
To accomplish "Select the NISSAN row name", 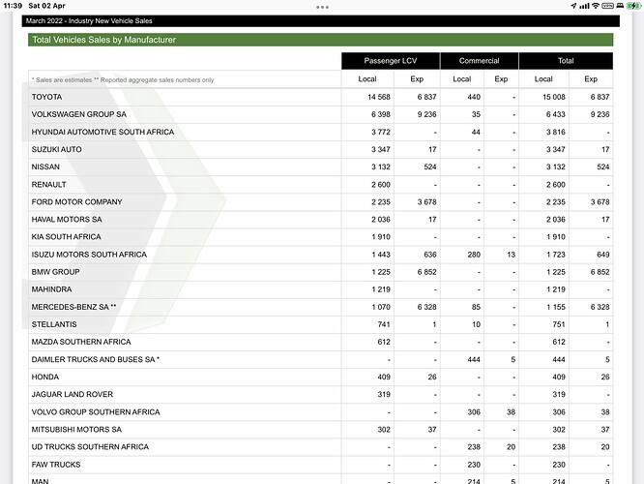I will pyautogui.click(x=45, y=166).
